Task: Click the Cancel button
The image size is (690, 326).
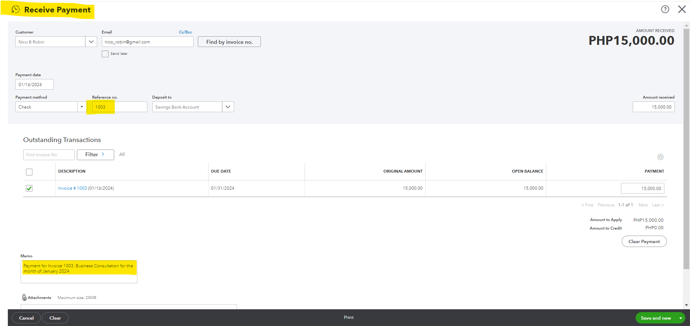Action: pos(26,318)
